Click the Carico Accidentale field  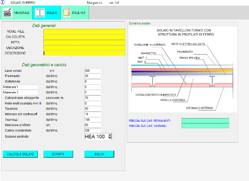pos(93,130)
